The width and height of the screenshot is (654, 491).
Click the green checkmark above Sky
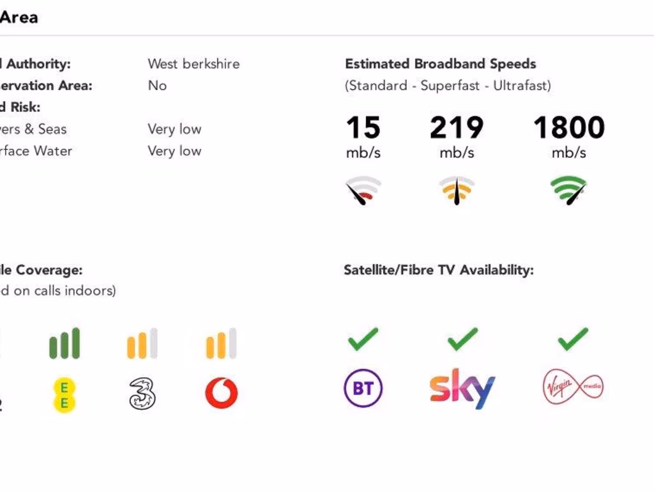[462, 339]
